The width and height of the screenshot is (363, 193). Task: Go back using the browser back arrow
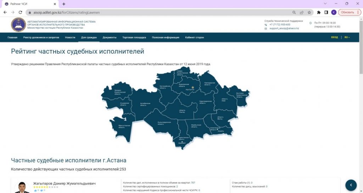(x=5, y=12)
